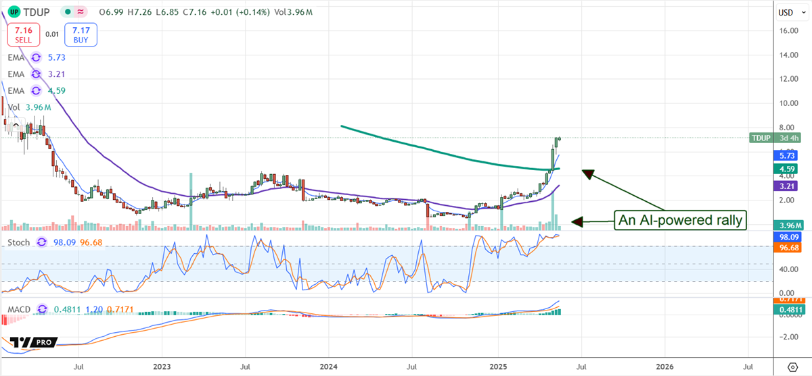Select the MACD indicator label

click(18, 309)
